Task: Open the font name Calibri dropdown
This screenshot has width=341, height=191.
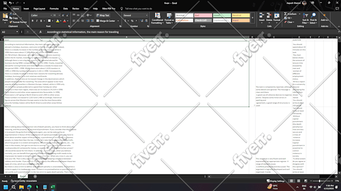Action: point(51,15)
